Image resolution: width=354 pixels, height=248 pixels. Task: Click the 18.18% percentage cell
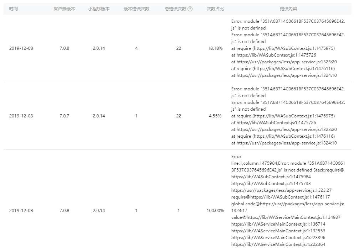[x=215, y=48]
